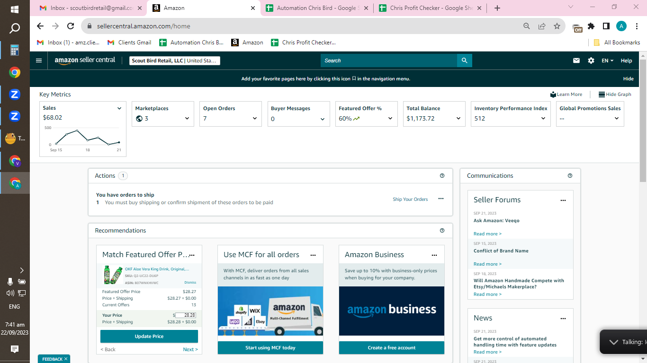This screenshot has height=363, width=647.
Task: Open News section options menu
Action: pos(563,319)
